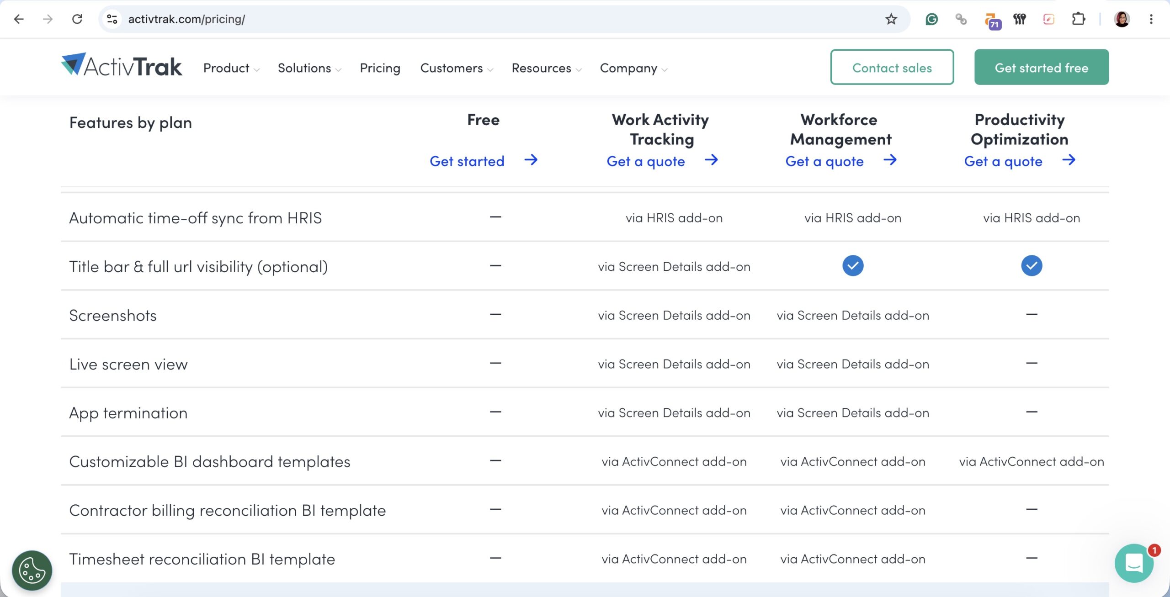Expand the Customers menu
Screen dimensions: 1170x597
(457, 68)
